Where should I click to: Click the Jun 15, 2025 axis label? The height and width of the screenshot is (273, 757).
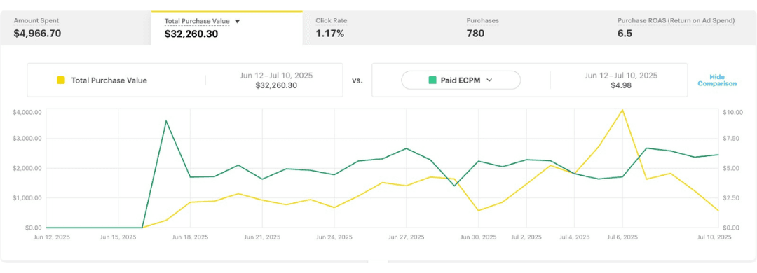pos(118,237)
